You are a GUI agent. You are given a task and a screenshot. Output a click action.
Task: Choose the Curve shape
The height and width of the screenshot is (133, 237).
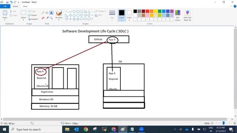pos(70,11)
